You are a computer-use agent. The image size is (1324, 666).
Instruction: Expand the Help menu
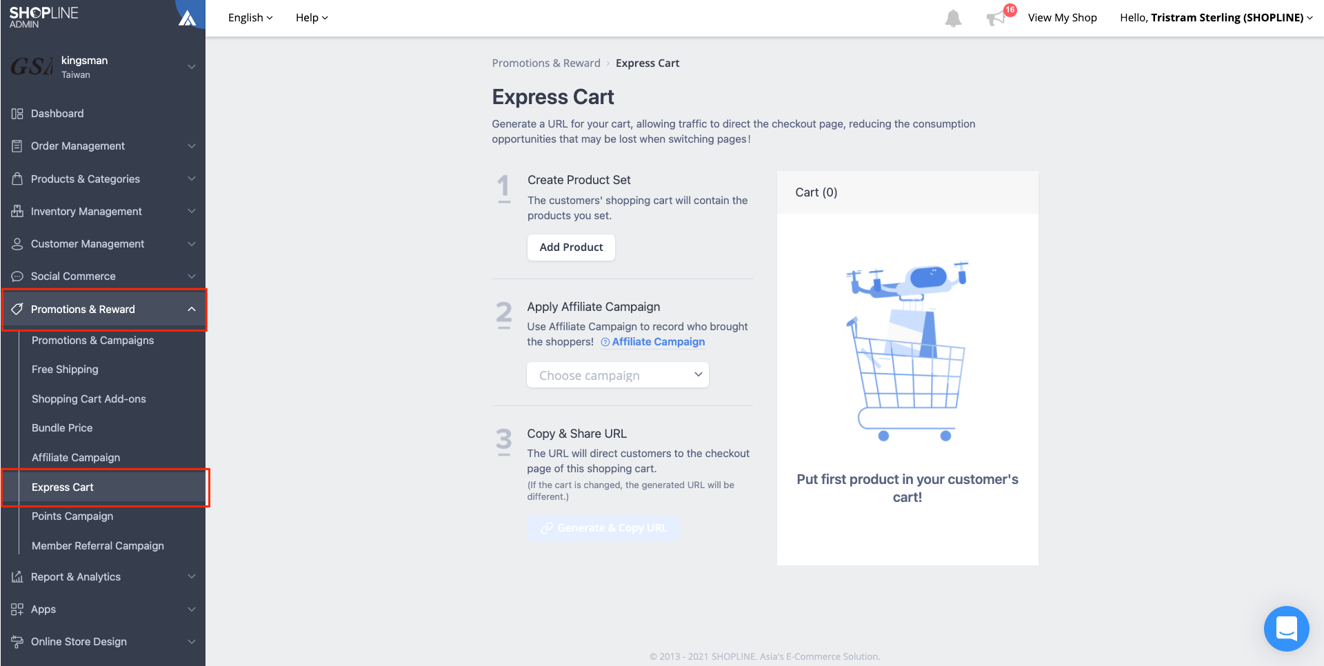click(x=312, y=18)
